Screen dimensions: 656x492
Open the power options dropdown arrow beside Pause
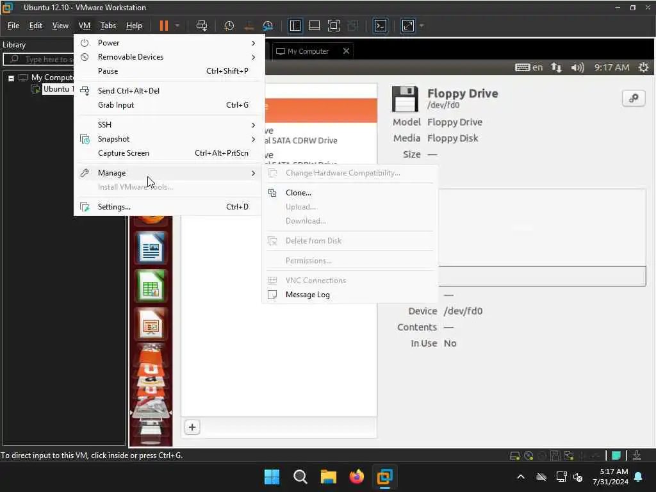tap(177, 26)
